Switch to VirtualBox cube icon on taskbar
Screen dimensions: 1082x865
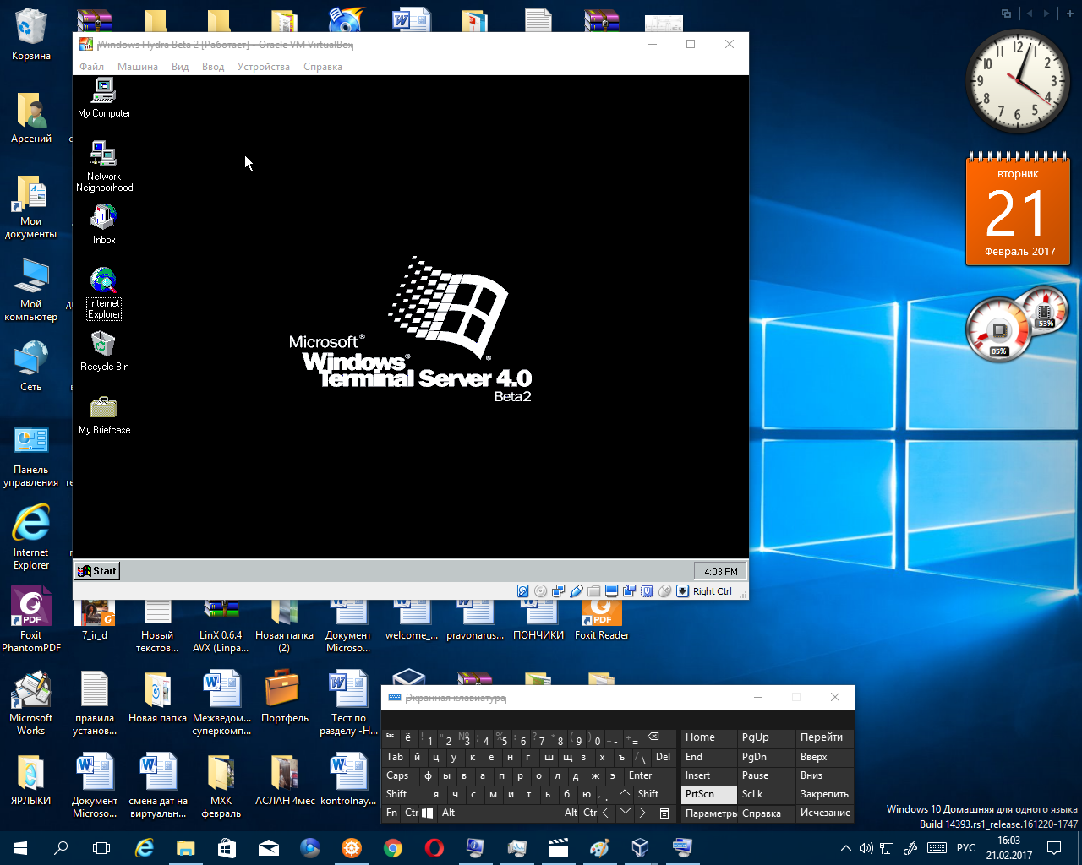point(640,847)
